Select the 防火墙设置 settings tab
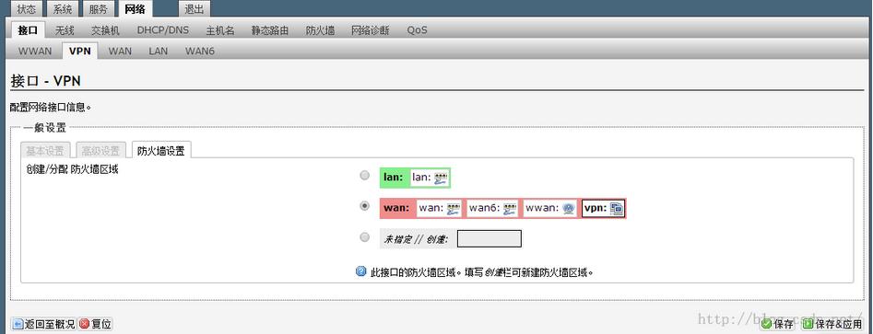This screenshot has width=873, height=334. click(x=161, y=151)
